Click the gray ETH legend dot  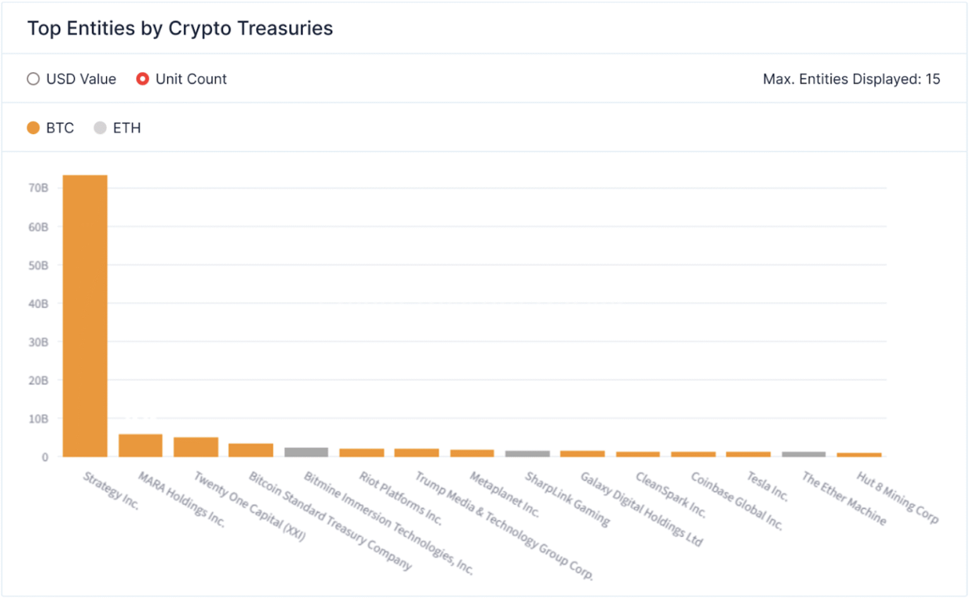100,128
